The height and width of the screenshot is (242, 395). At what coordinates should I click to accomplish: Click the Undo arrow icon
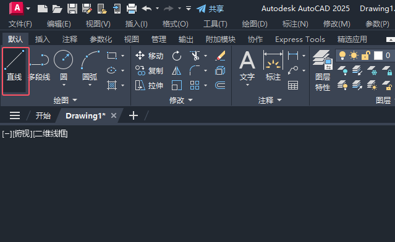click(147, 9)
